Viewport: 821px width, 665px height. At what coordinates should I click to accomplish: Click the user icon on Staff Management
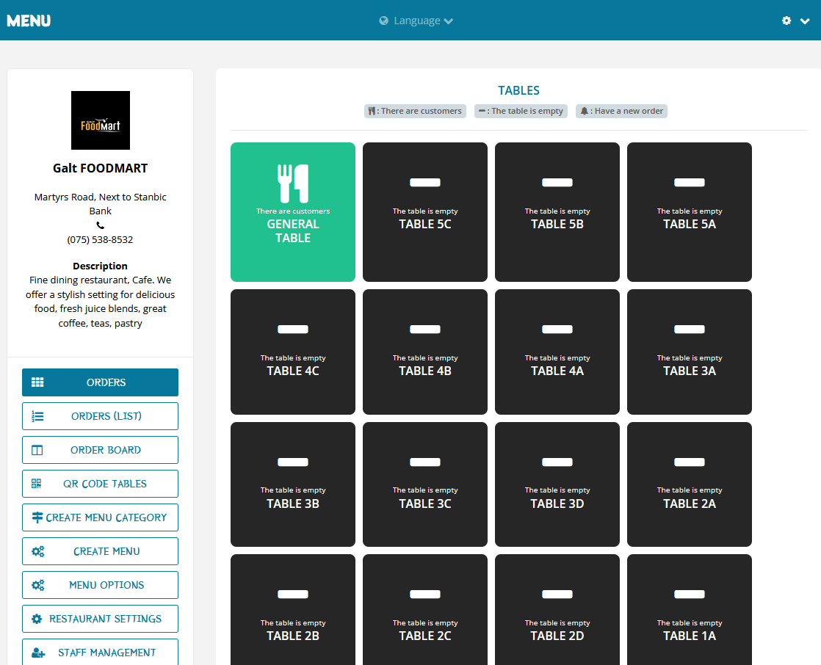click(38, 653)
